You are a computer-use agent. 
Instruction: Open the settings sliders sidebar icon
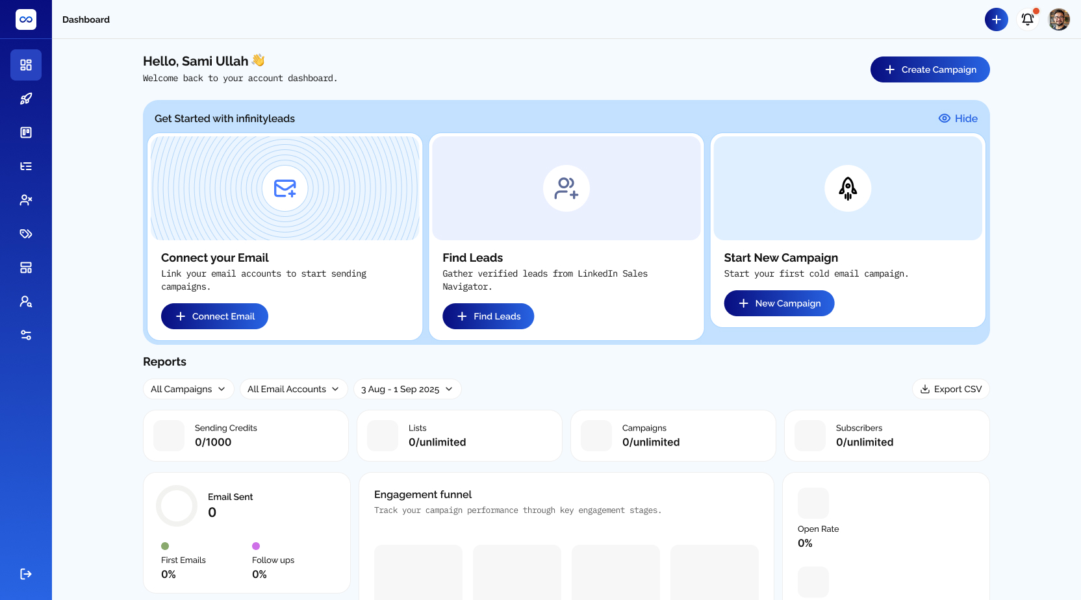coord(26,335)
